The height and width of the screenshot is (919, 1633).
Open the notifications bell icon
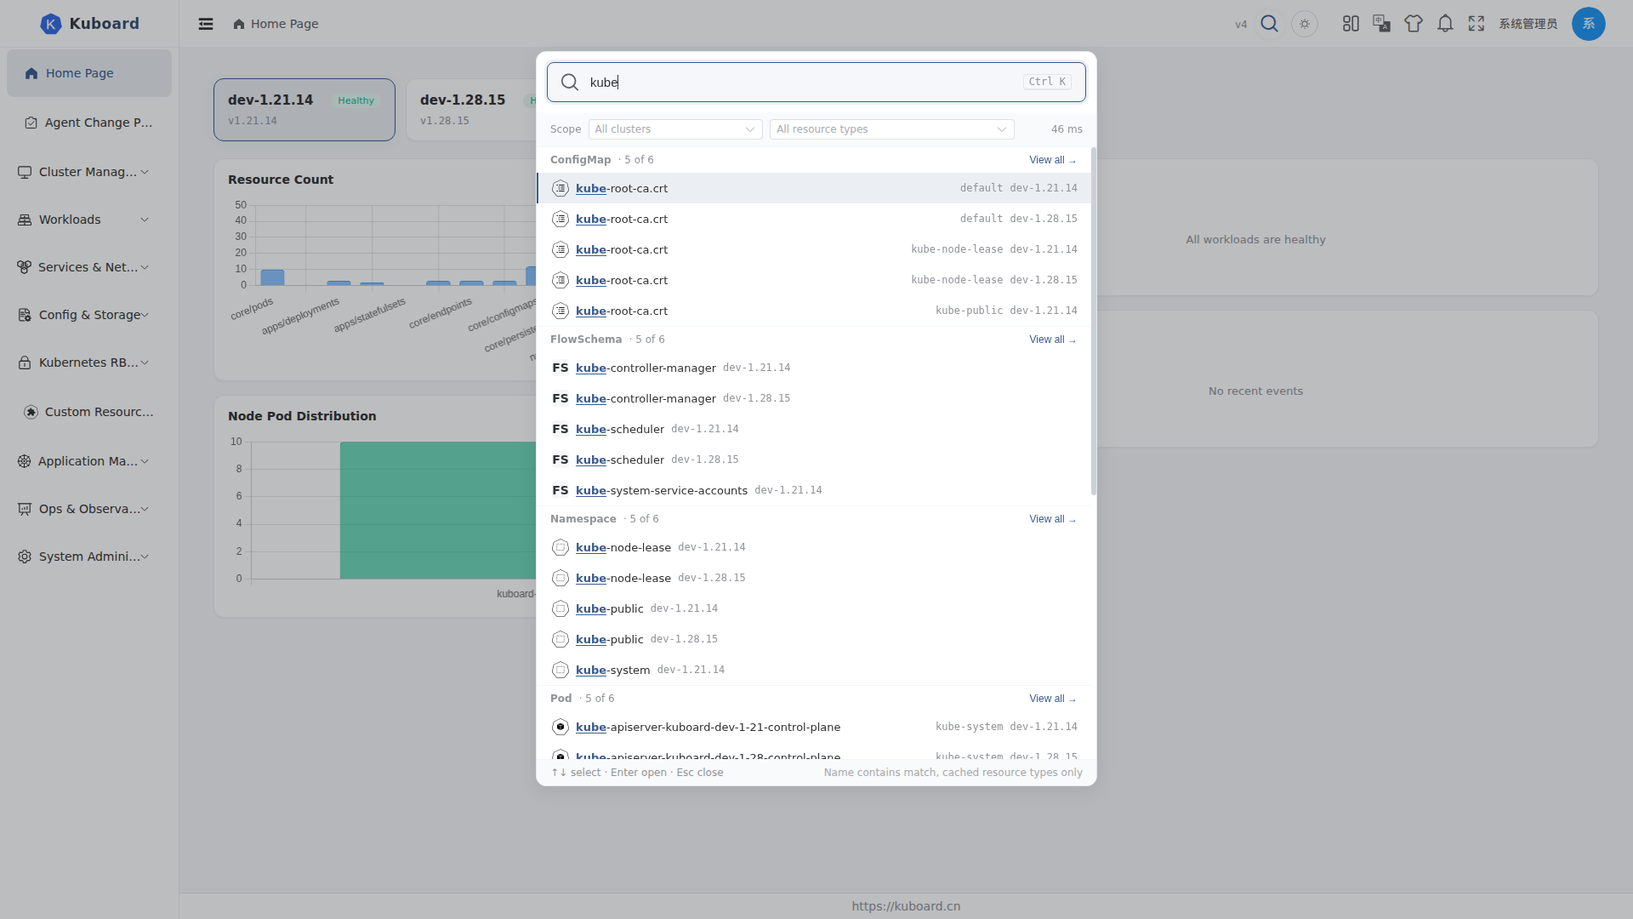[x=1445, y=24]
